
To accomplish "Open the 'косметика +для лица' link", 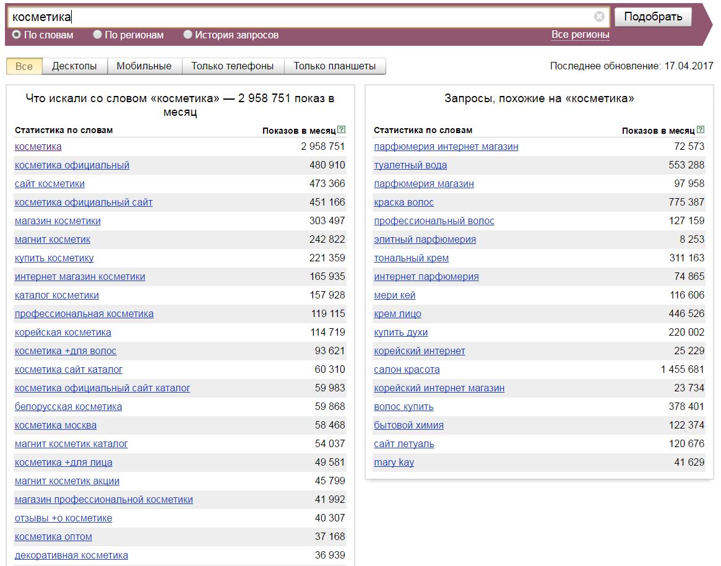I will tap(64, 463).
